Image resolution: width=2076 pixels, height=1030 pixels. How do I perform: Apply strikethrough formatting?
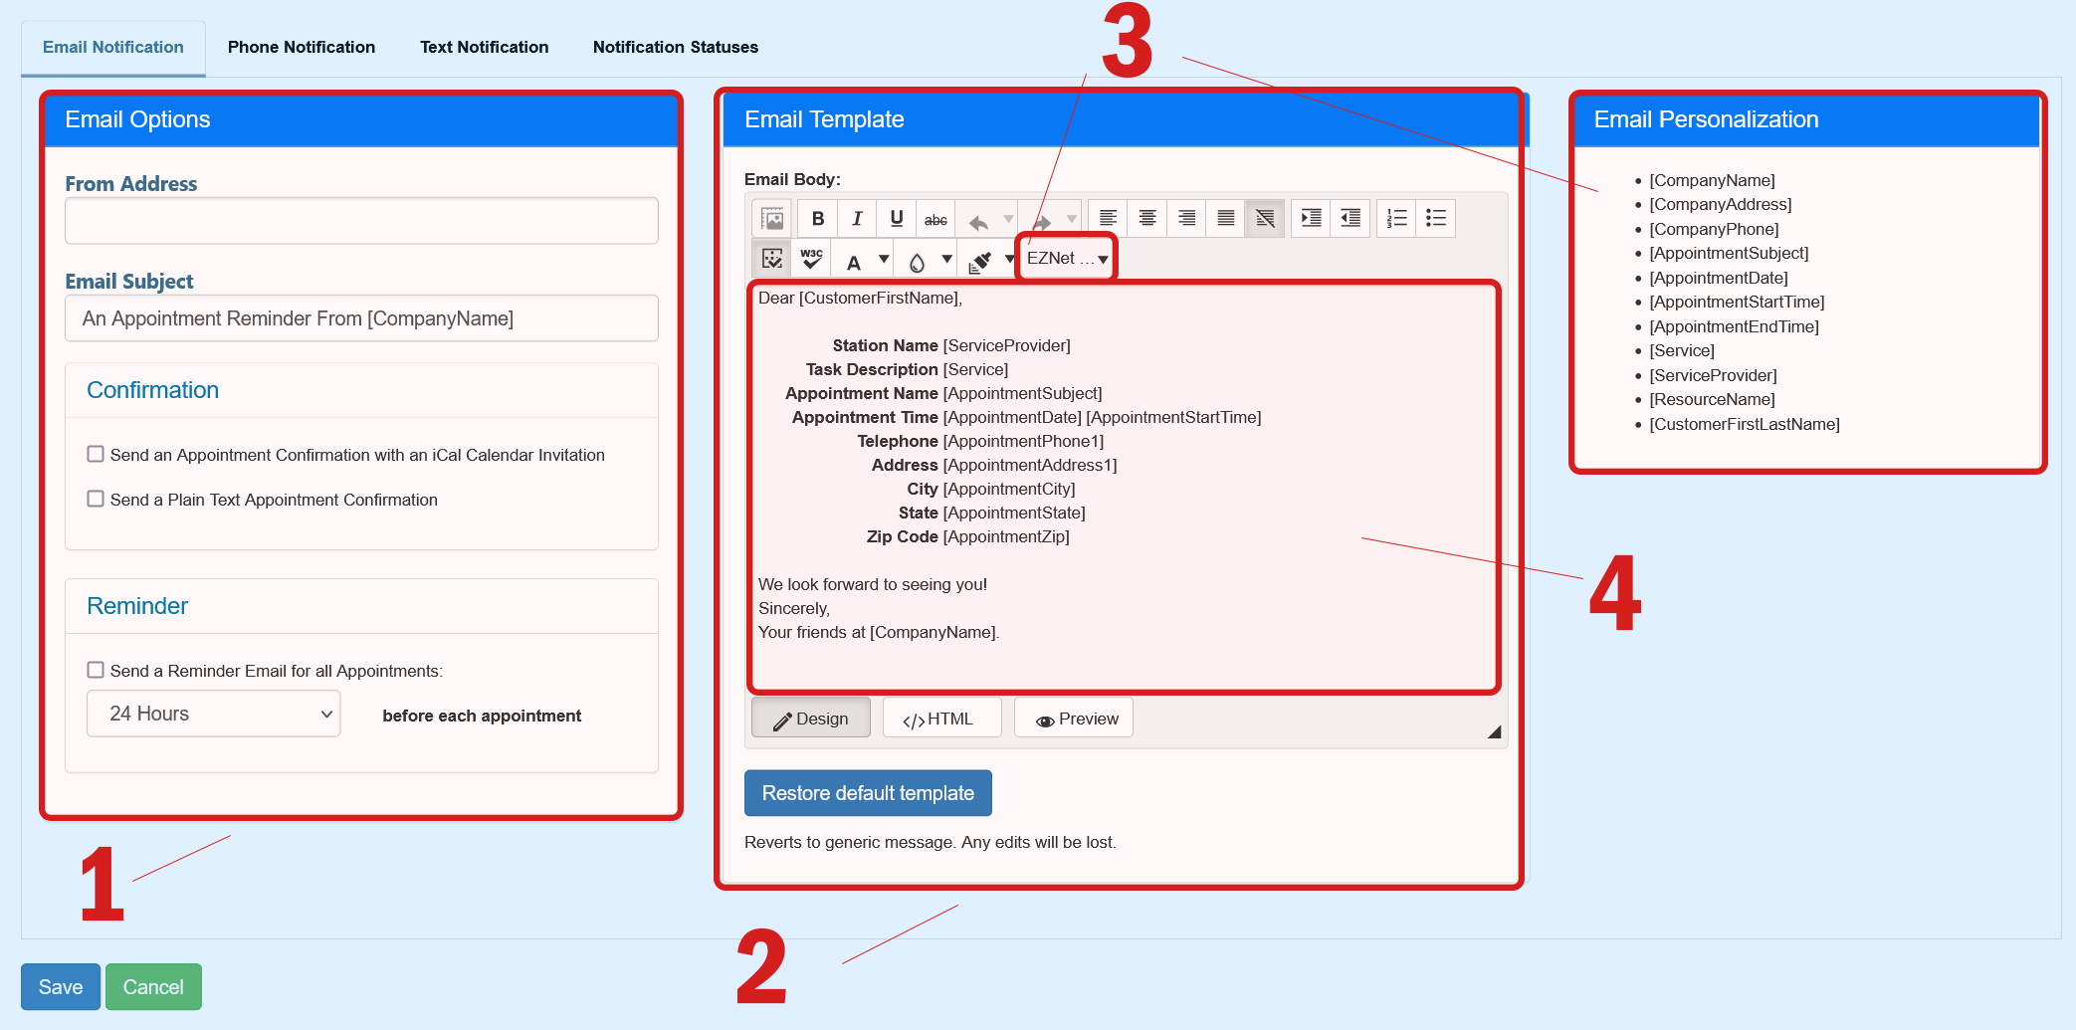[x=935, y=218]
